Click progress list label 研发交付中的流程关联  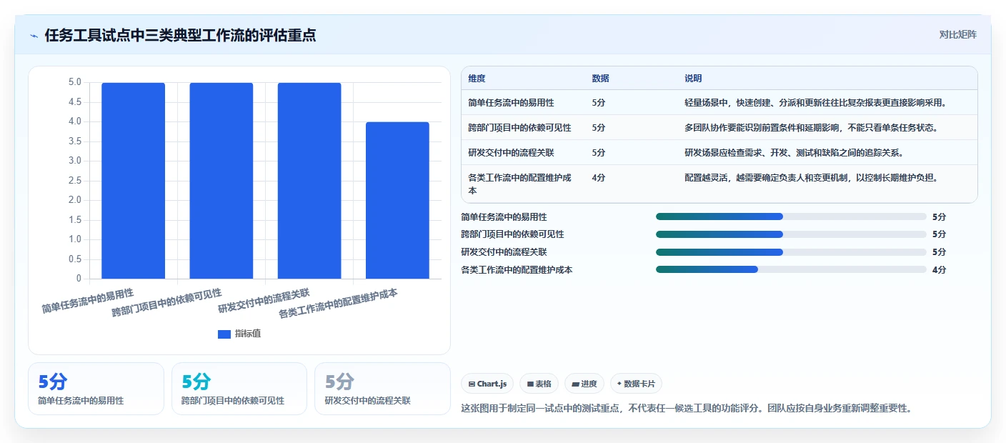point(504,252)
